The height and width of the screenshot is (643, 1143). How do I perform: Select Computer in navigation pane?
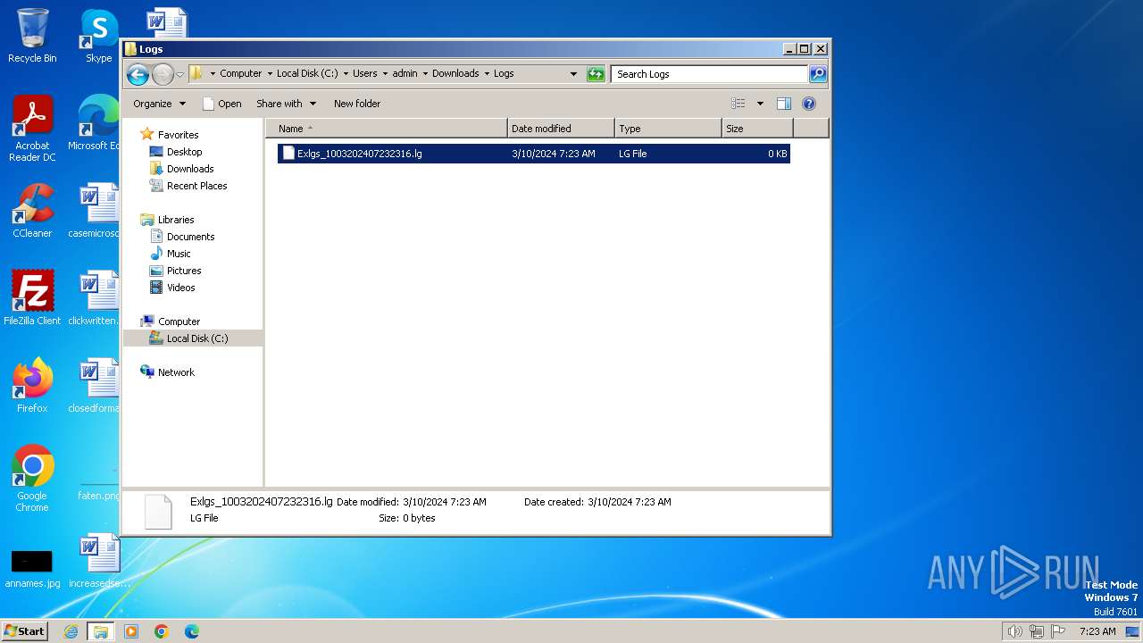click(x=179, y=321)
